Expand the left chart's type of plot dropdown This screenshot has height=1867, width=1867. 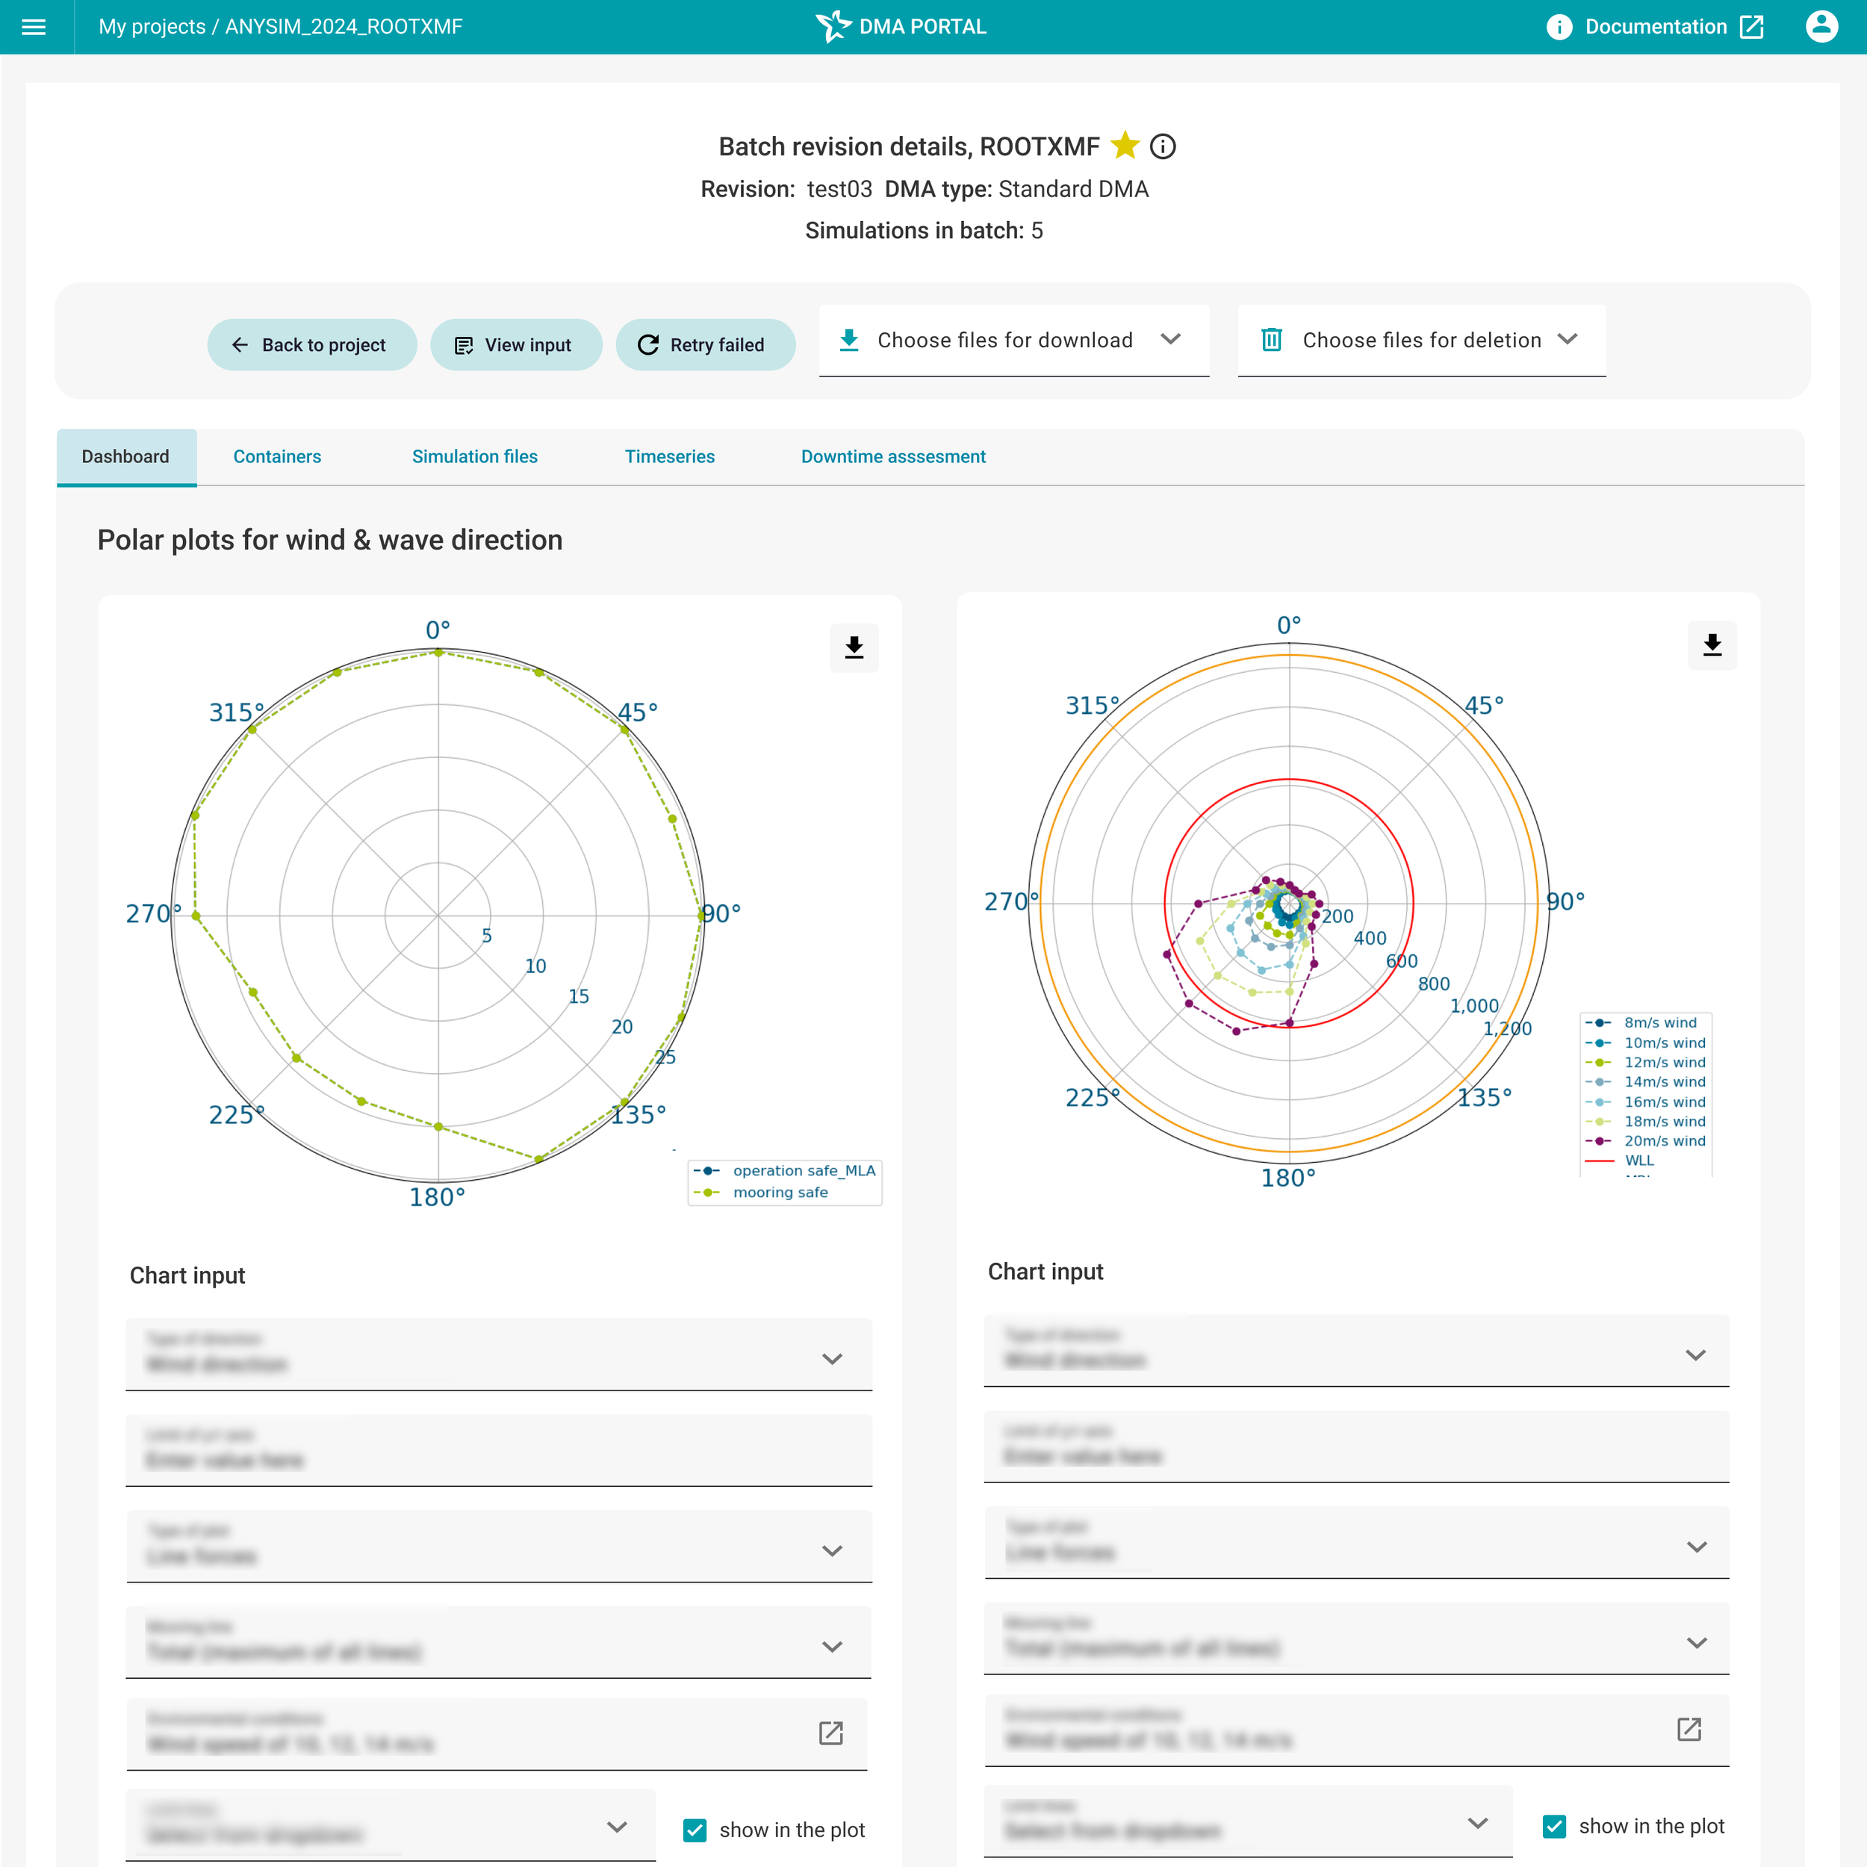(x=499, y=1546)
